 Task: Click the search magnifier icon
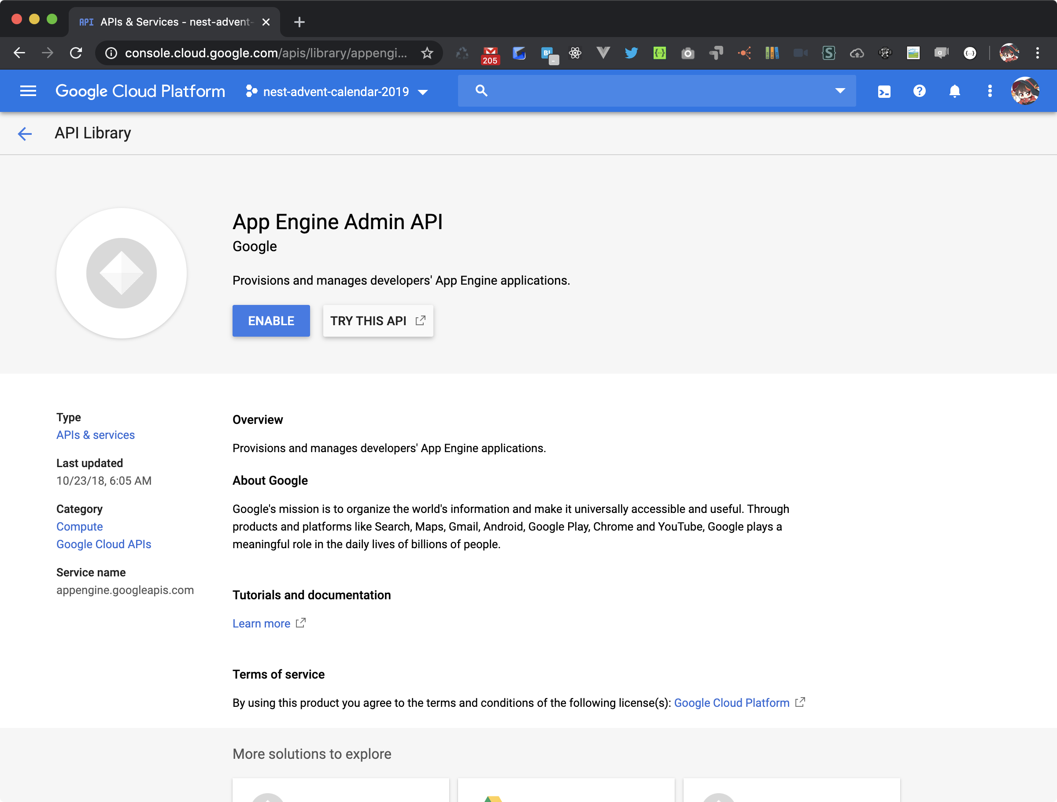coord(481,90)
